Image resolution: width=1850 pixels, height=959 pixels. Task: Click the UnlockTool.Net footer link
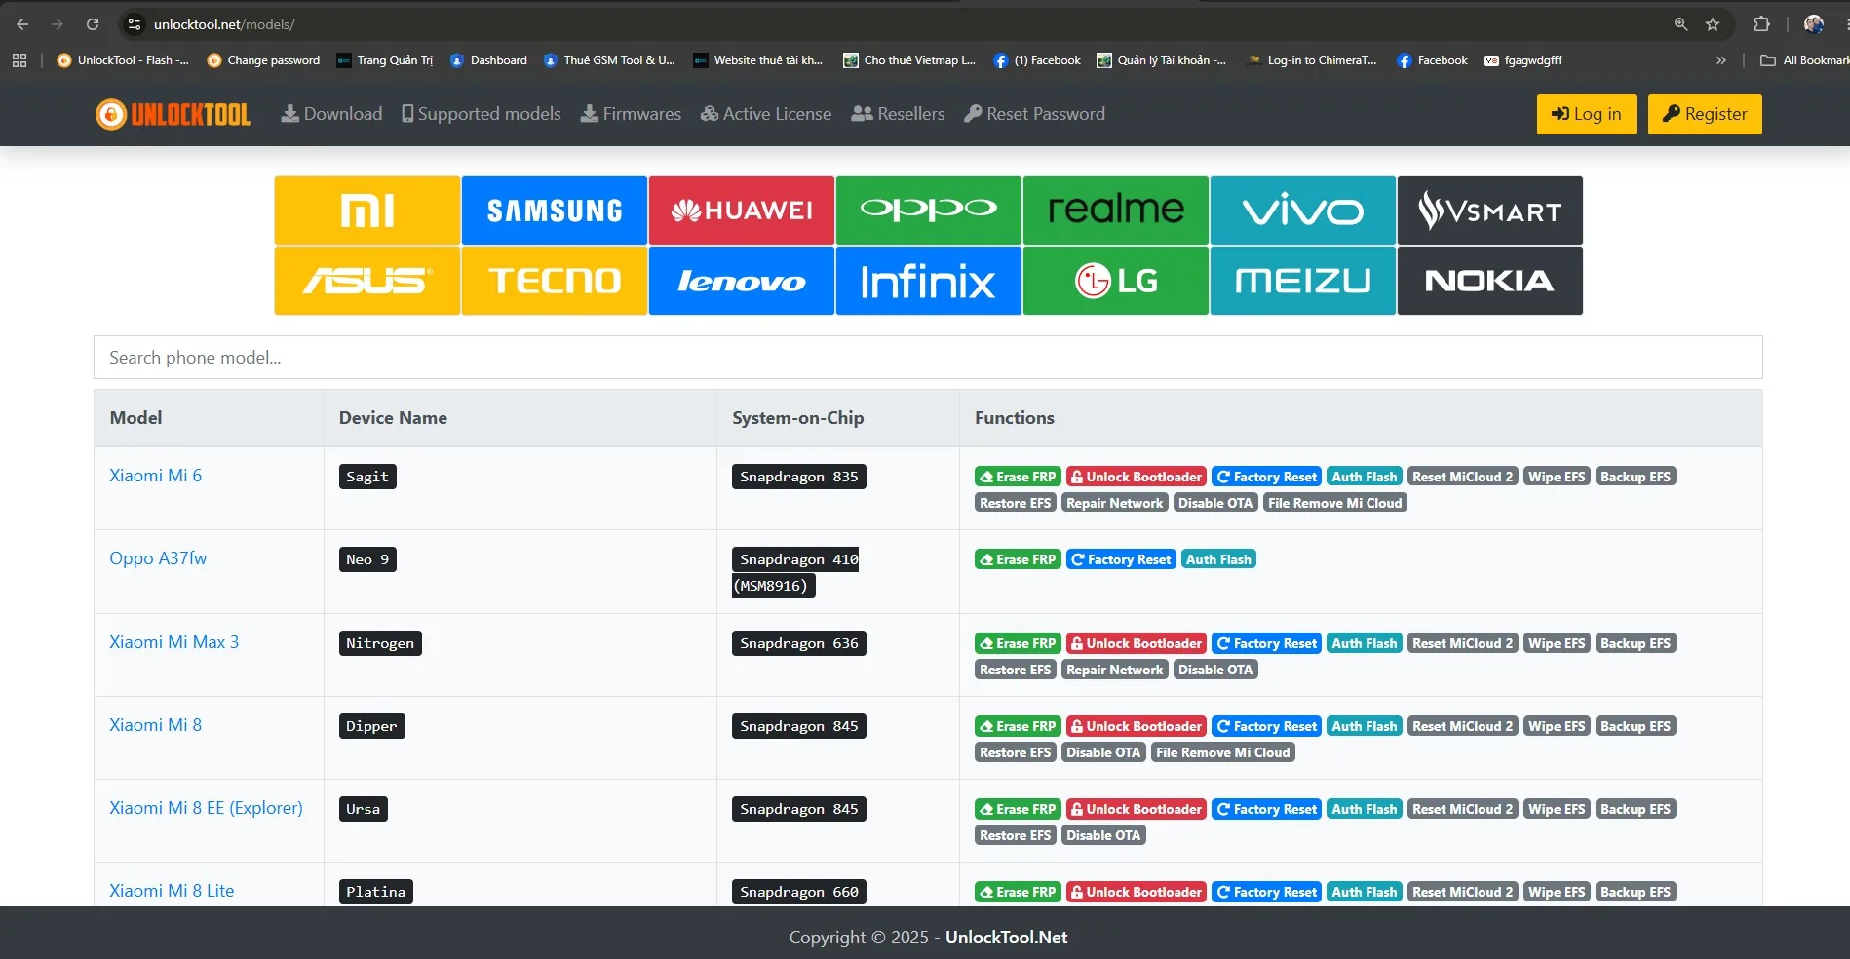click(1006, 938)
